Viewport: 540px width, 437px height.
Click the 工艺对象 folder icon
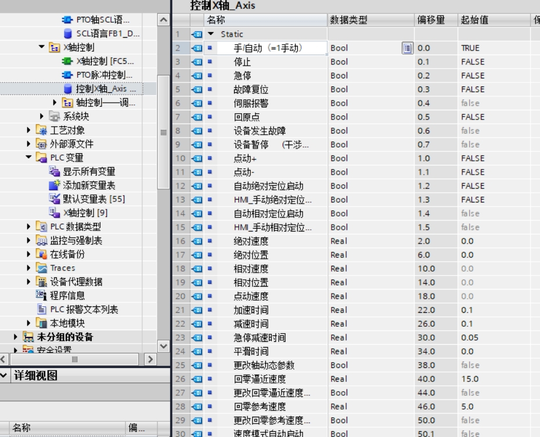[x=41, y=130]
